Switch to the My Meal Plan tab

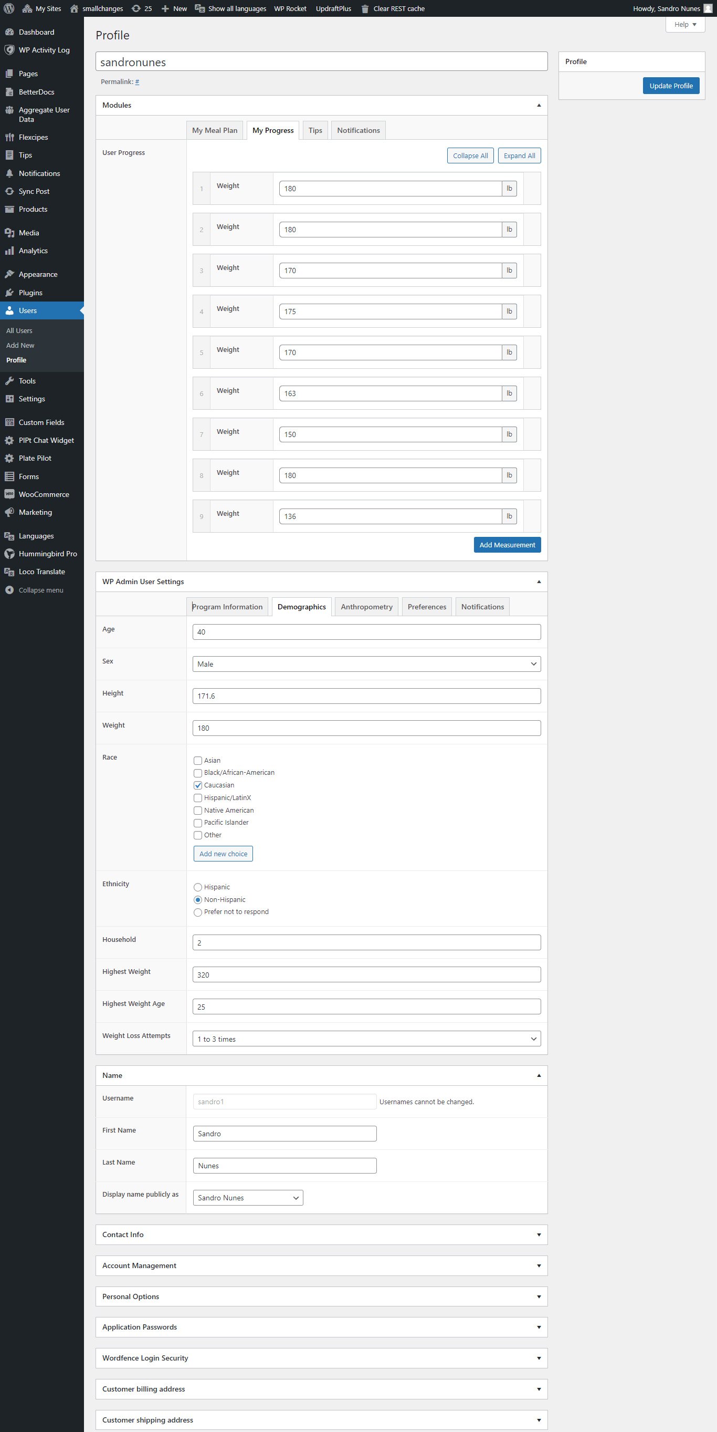tap(214, 131)
